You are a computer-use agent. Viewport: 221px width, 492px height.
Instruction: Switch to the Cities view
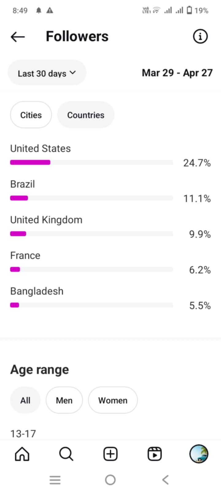31,115
